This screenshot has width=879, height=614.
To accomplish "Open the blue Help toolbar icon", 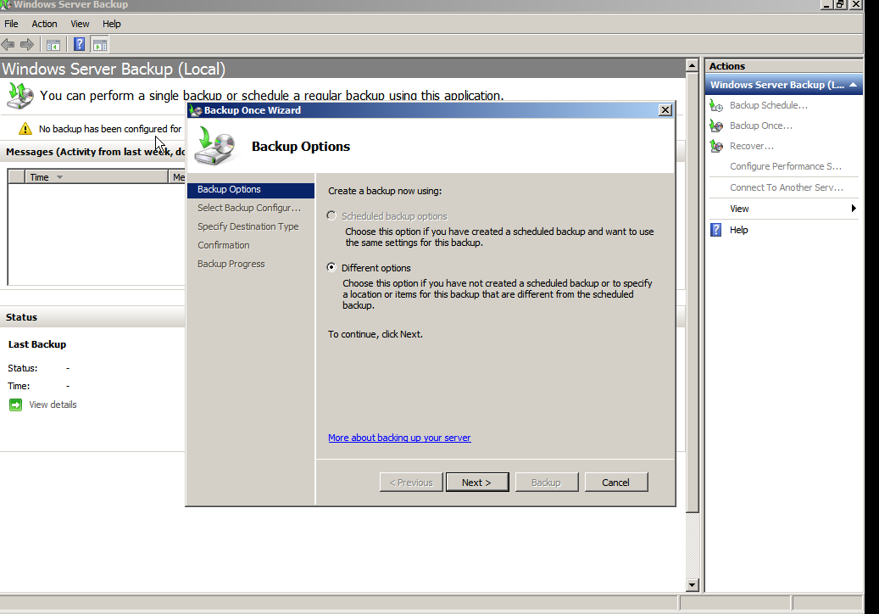I will click(80, 44).
